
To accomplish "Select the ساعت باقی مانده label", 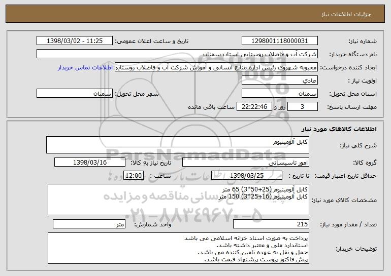I will (x=211, y=107).
